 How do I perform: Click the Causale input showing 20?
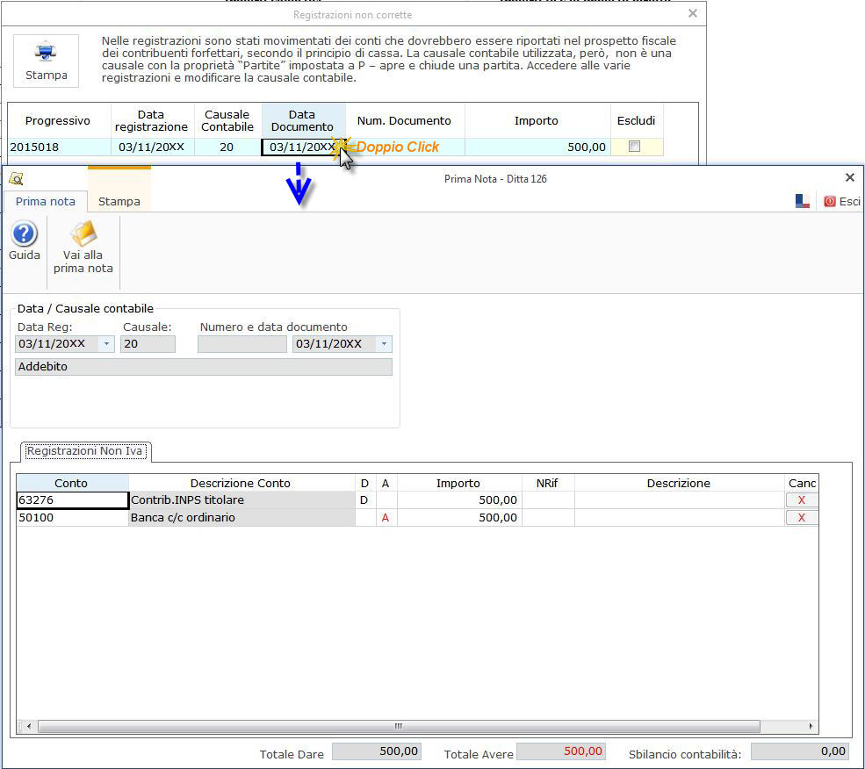coord(148,344)
